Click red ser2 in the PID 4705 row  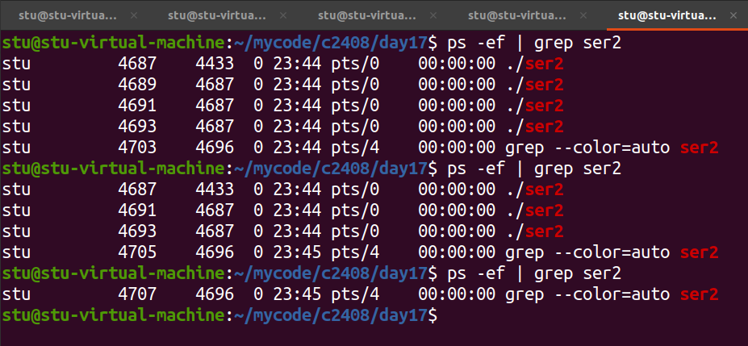700,252
